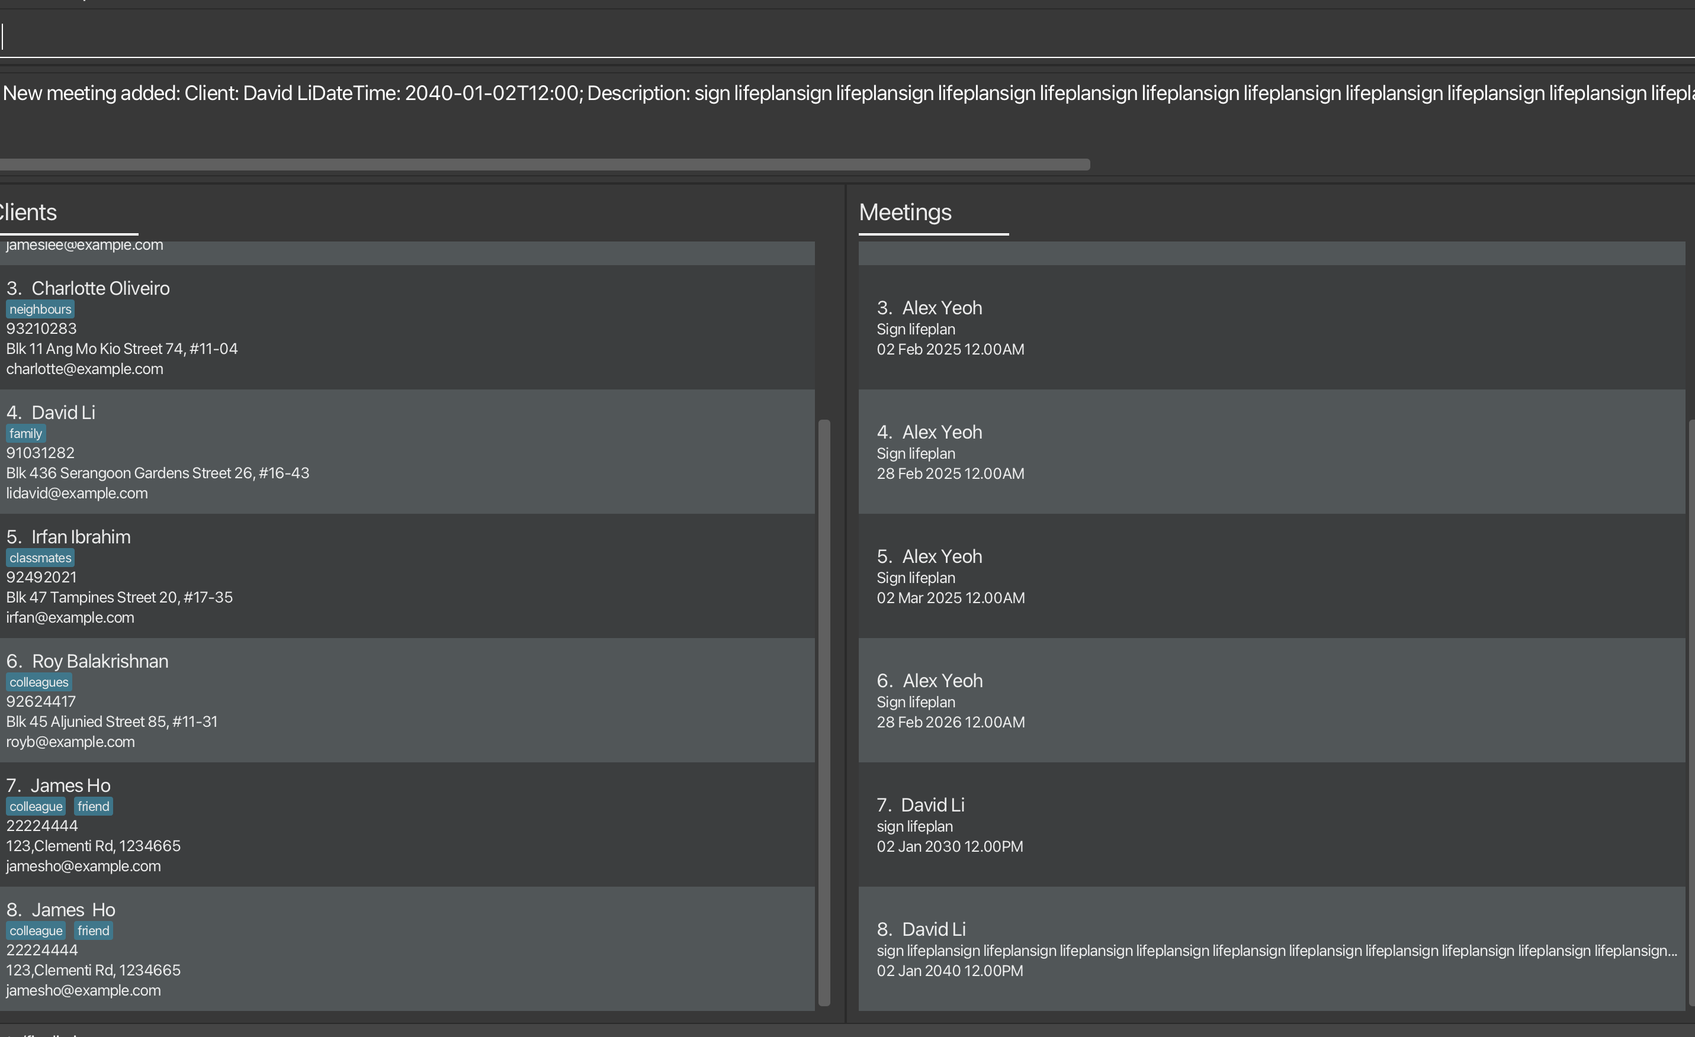
Task: Select the Clients panel header
Action: point(29,212)
